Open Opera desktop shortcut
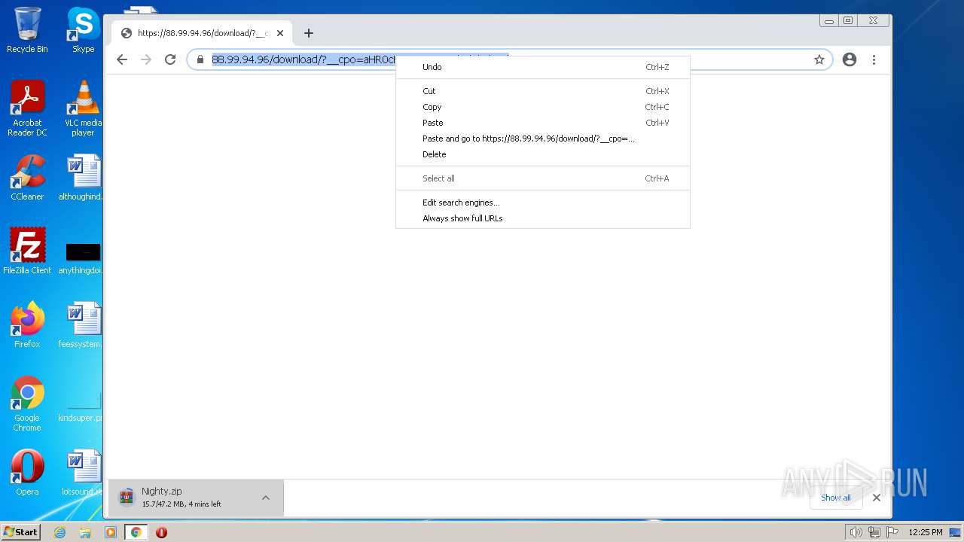 (x=27, y=473)
